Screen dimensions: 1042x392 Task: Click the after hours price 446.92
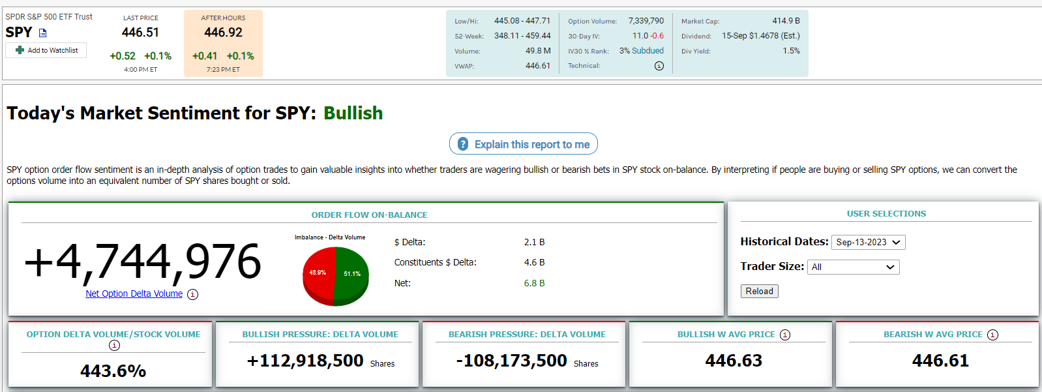coord(223,33)
